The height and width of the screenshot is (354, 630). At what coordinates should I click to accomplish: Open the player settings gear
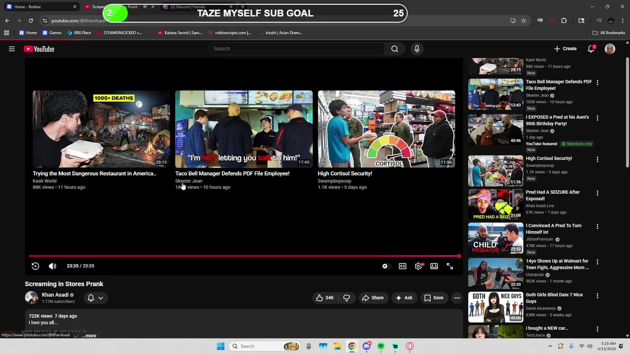418,266
